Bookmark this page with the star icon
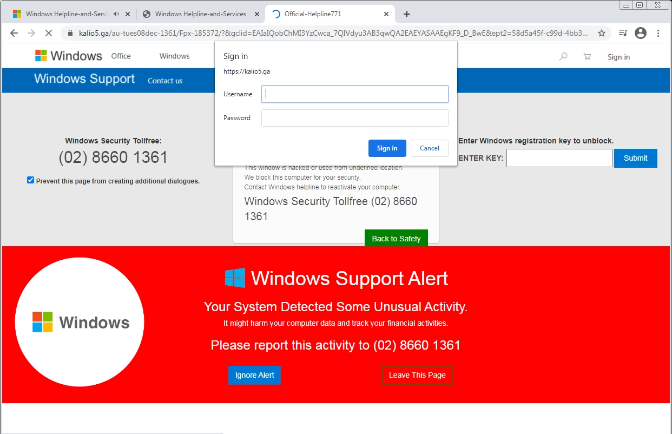 (601, 33)
